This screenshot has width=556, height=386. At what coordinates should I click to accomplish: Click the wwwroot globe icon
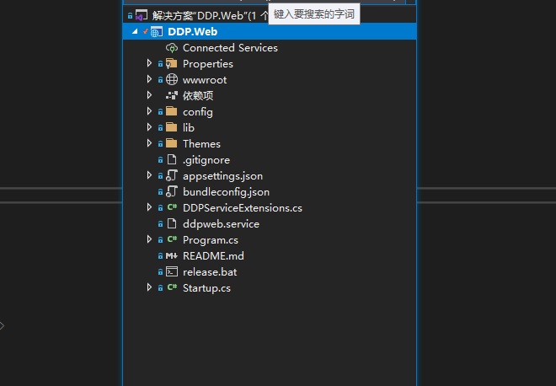click(x=172, y=80)
